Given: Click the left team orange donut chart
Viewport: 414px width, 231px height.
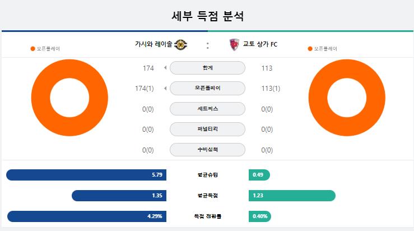Looking at the screenshot, I should click(x=69, y=98).
